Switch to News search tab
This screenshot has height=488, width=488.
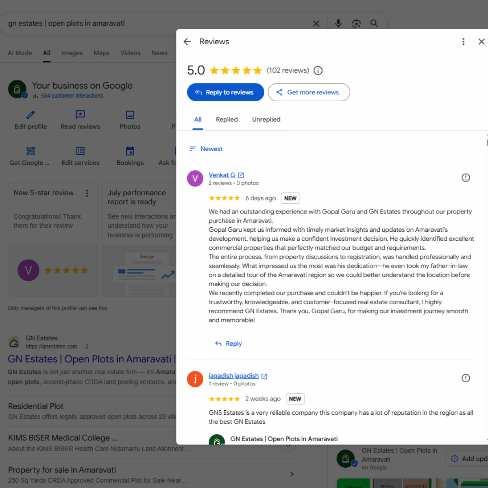[159, 53]
